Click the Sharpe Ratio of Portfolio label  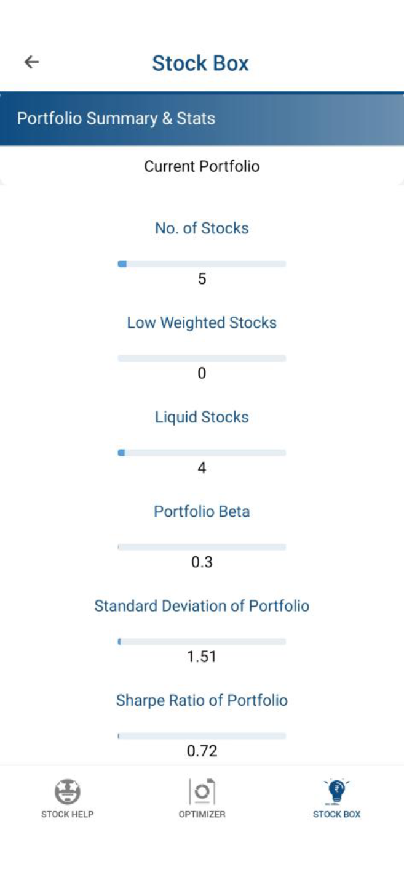tap(202, 700)
